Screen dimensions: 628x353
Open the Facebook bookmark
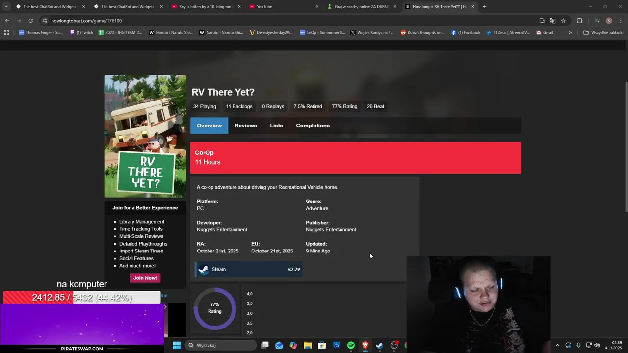coord(466,33)
